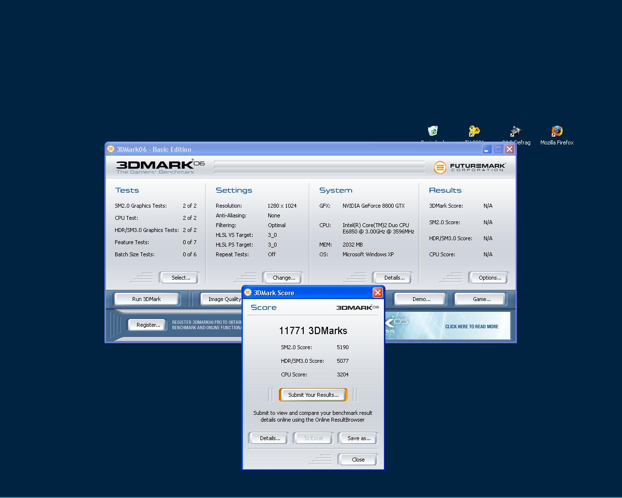Click the Run 3DMark button
Screen dimensions: 622x498
146,299
